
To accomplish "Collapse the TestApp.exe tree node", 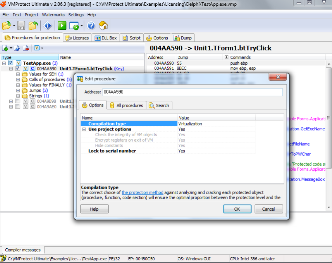I will point(4,63).
